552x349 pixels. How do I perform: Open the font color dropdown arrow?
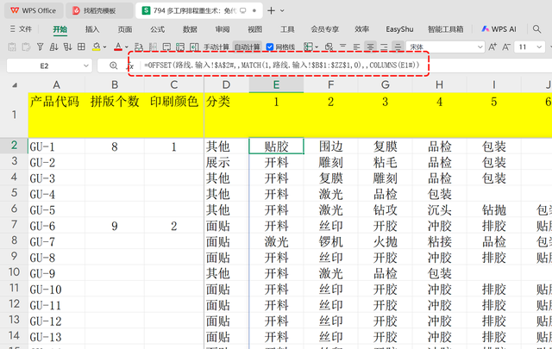(x=127, y=47)
